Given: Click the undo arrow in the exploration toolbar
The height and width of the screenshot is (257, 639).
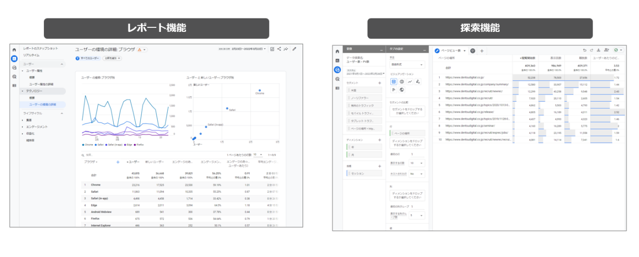Looking at the screenshot, I should [585, 50].
